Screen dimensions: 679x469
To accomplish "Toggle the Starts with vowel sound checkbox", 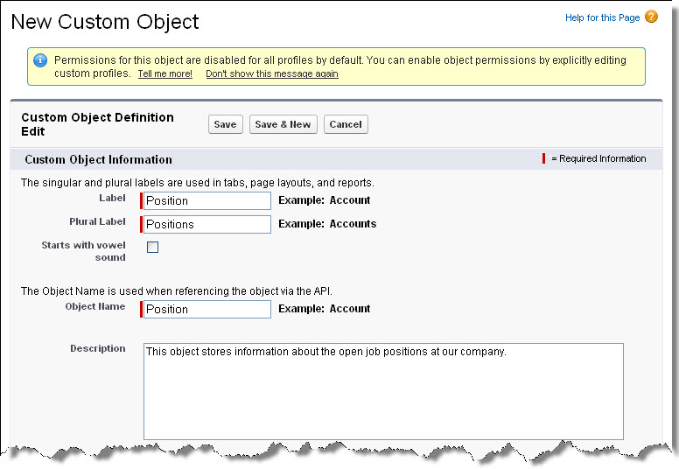I will (153, 247).
